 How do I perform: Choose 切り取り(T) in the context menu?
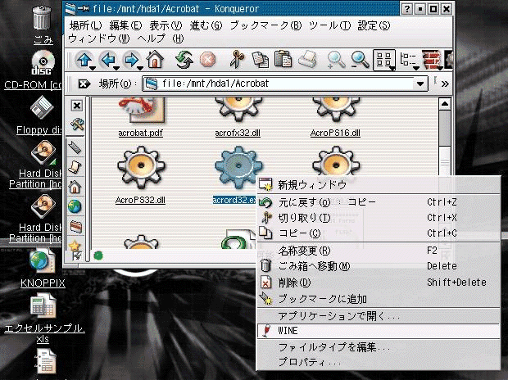[378, 218]
